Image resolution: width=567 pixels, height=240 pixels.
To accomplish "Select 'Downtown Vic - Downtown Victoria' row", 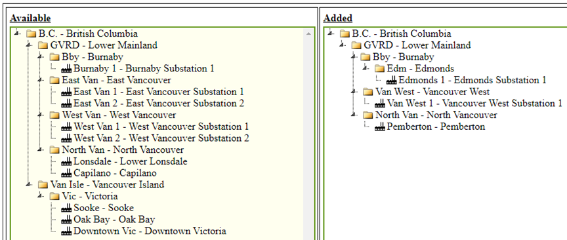I will (x=150, y=231).
